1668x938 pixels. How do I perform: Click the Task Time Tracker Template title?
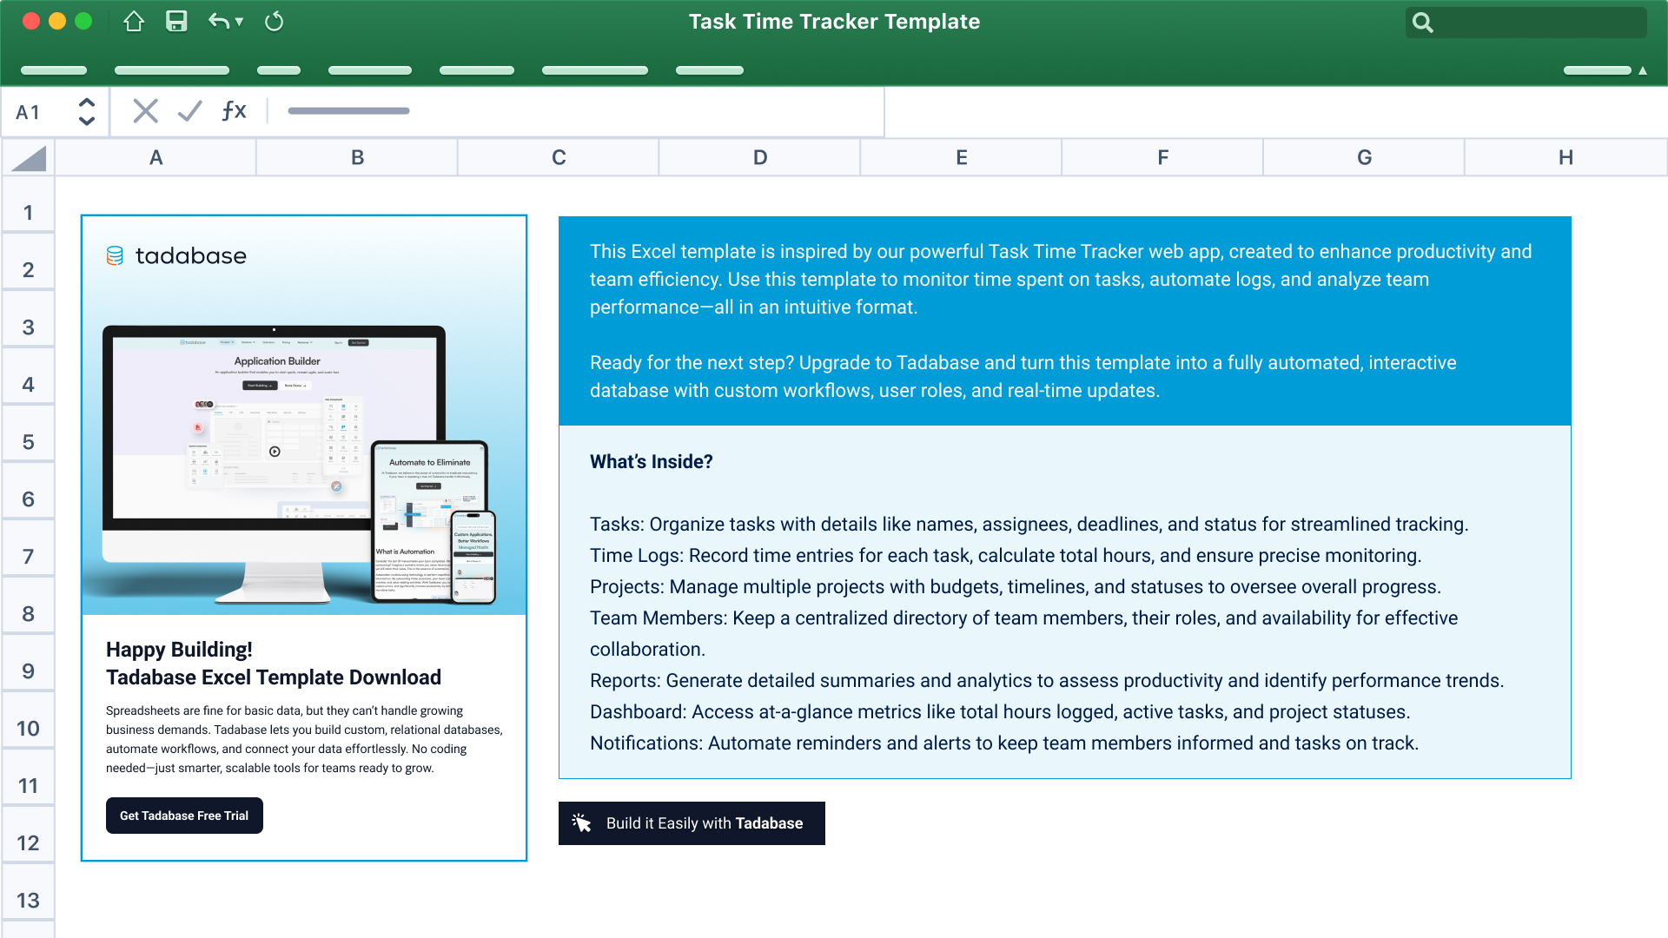coord(834,22)
